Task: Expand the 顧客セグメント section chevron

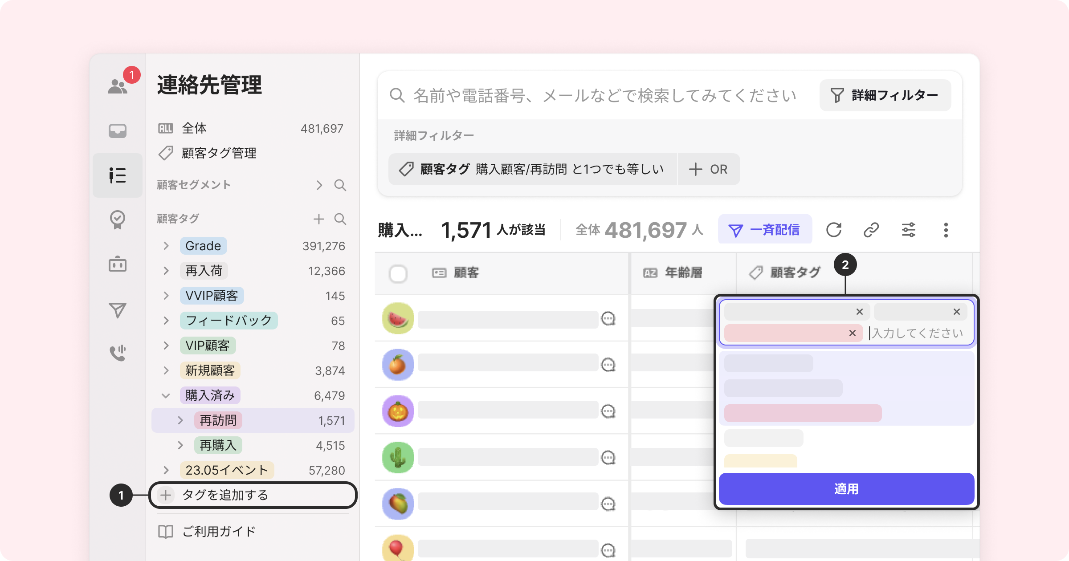Action: pyautogui.click(x=319, y=185)
